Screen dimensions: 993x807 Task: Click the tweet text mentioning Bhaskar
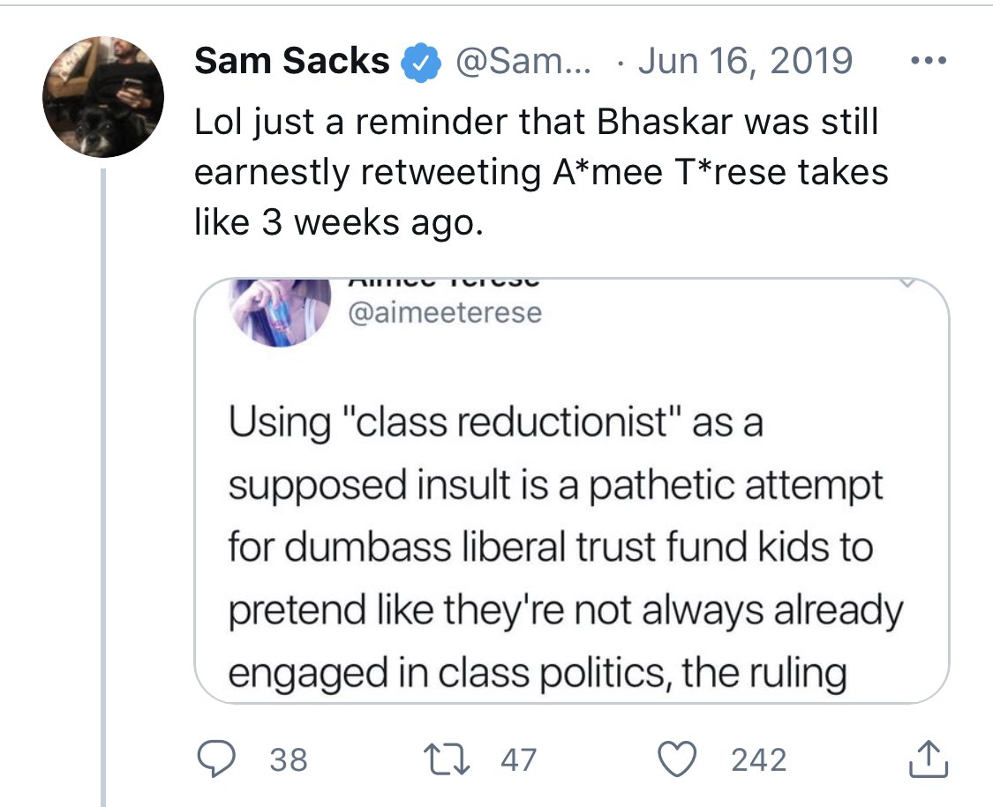(x=541, y=172)
